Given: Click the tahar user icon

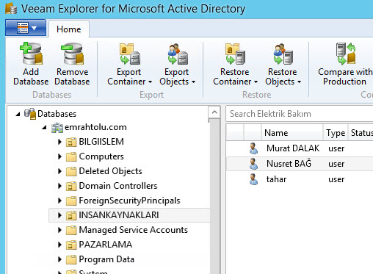Looking at the screenshot, I should (253, 179).
